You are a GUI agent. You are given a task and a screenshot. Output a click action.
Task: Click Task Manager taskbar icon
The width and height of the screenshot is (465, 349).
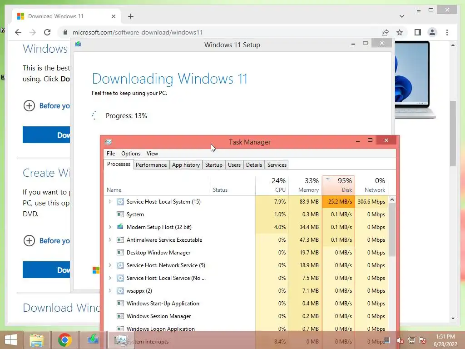click(x=121, y=340)
